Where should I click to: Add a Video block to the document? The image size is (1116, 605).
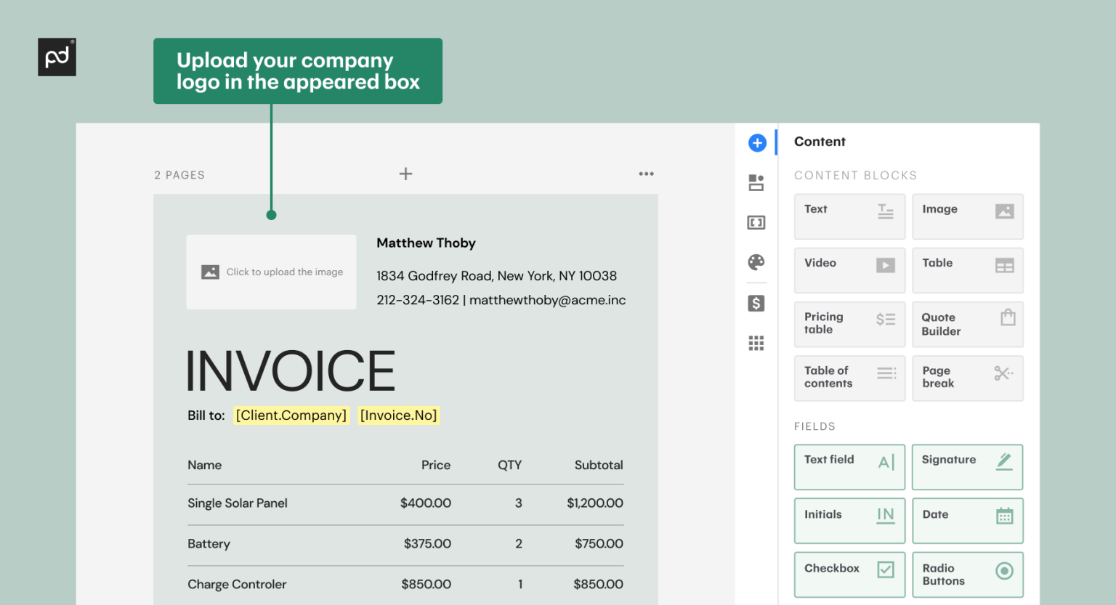(x=849, y=269)
